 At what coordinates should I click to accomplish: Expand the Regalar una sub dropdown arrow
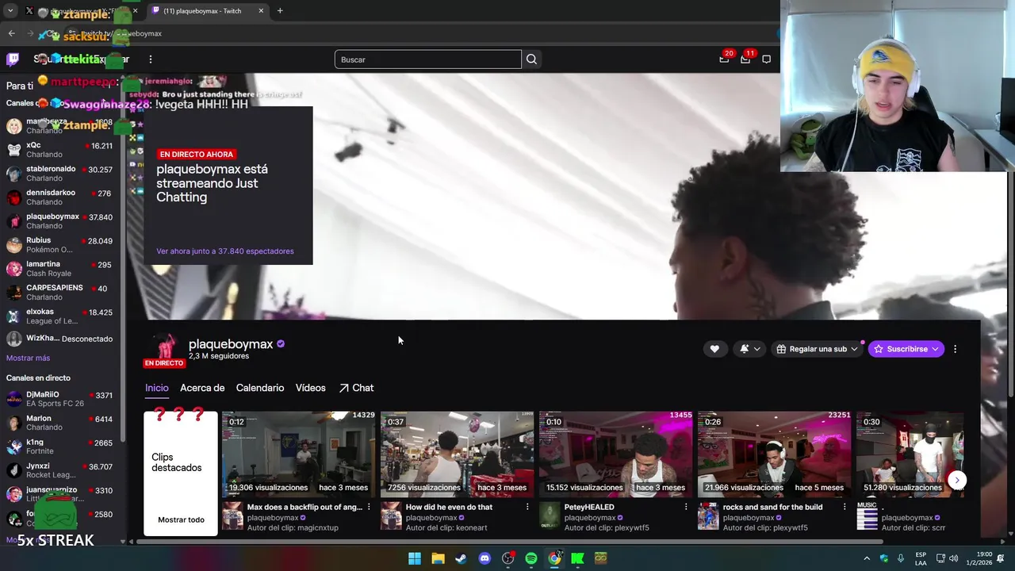(854, 349)
